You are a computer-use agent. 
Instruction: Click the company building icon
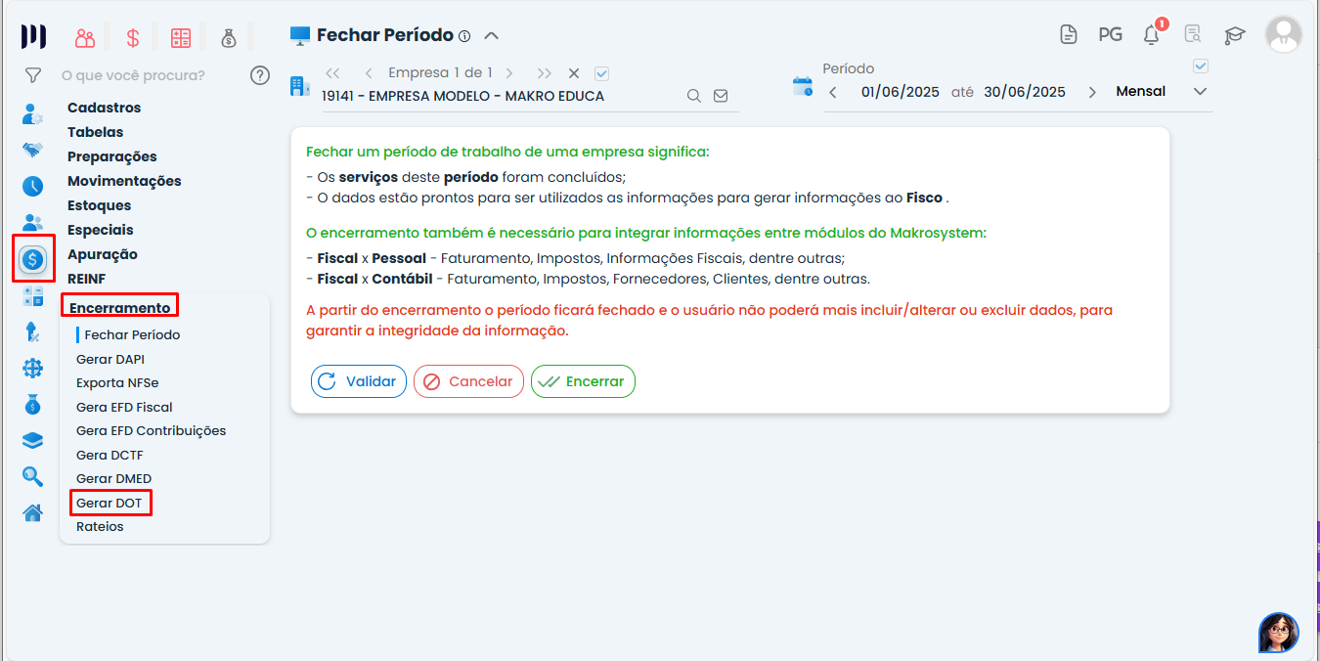click(x=299, y=86)
